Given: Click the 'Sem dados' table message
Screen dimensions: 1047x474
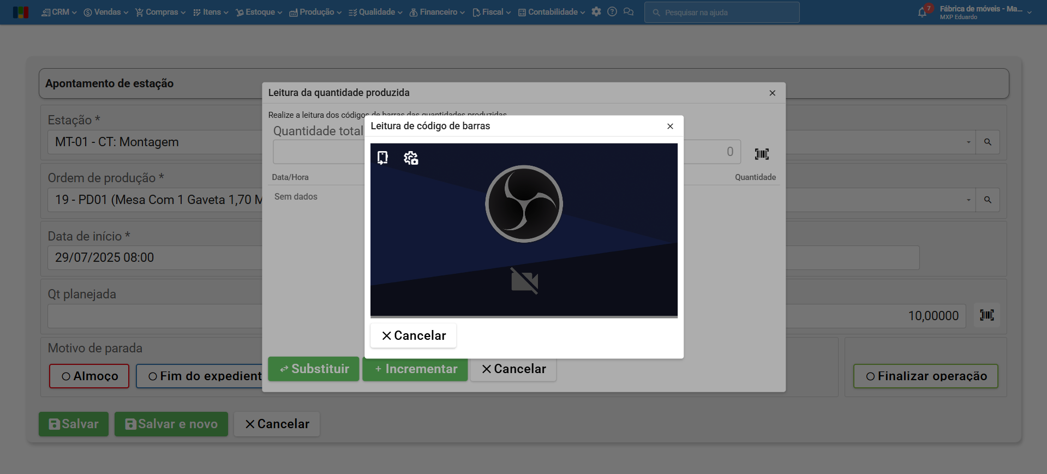Looking at the screenshot, I should click(296, 196).
